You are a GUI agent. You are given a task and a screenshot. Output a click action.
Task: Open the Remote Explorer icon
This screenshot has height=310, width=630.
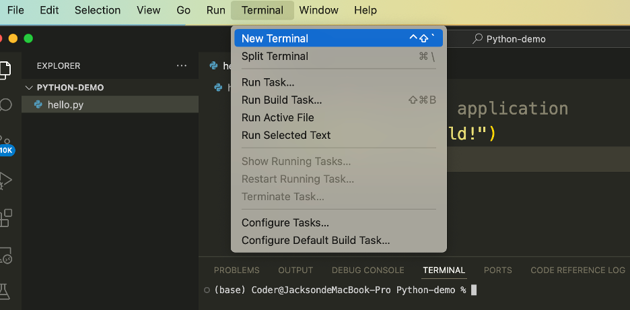(x=6, y=255)
